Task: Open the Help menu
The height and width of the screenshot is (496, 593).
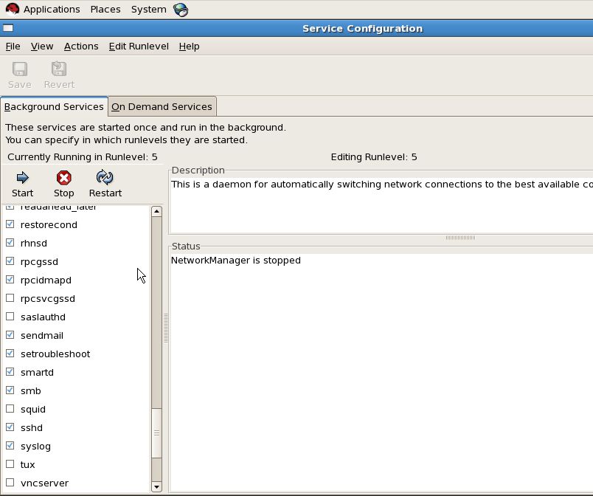Action: pyautogui.click(x=189, y=46)
